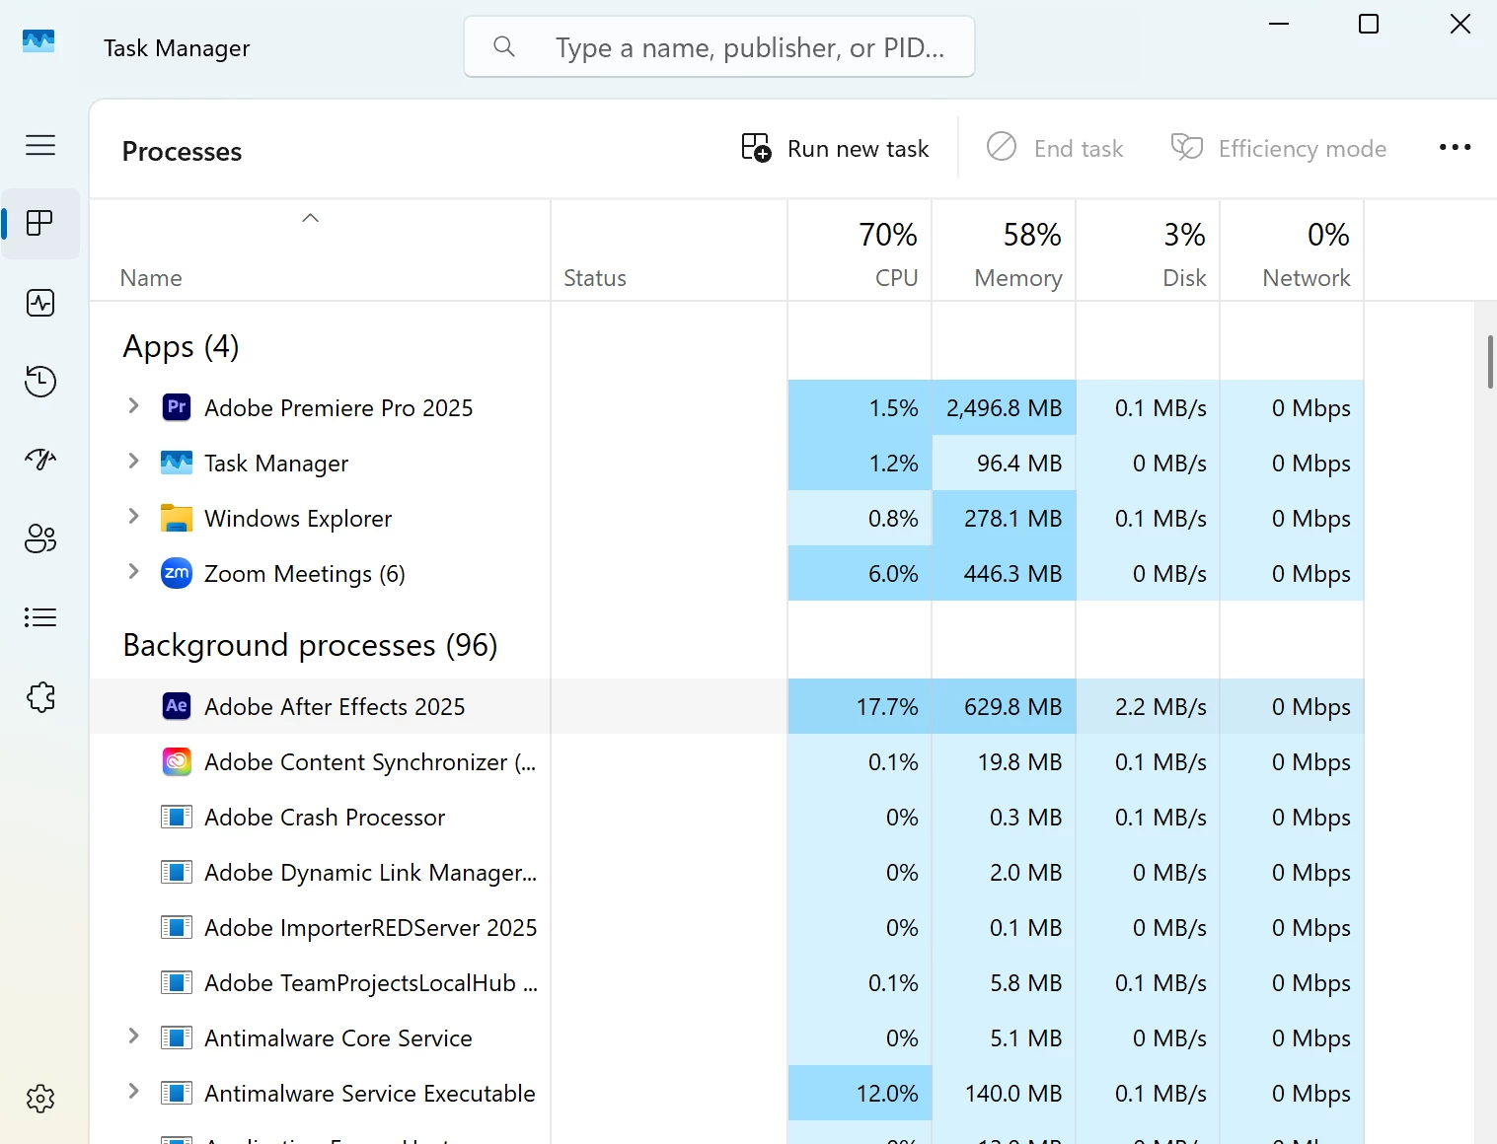The image size is (1497, 1144).
Task: Click the 12.0% CPU cell
Action: tap(860, 1093)
